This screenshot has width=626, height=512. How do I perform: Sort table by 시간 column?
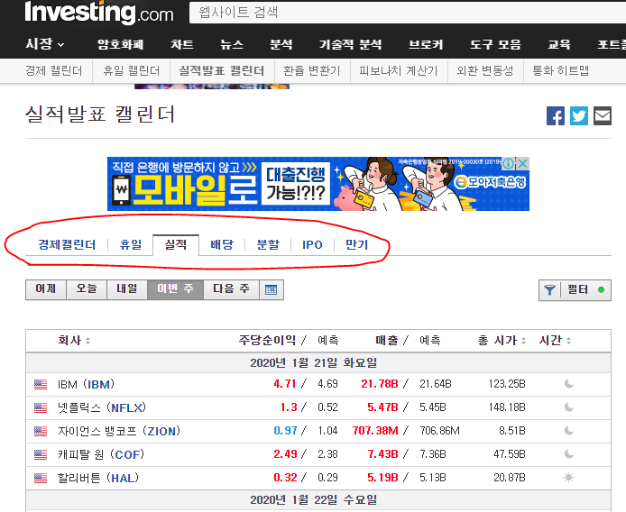(x=555, y=341)
